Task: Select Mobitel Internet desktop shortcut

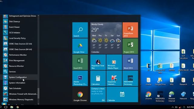Action: (172, 97)
